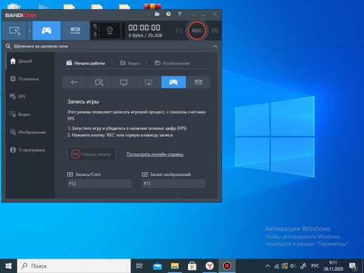
Task: Click the taskbar Поиск search box
Action: 74,266
